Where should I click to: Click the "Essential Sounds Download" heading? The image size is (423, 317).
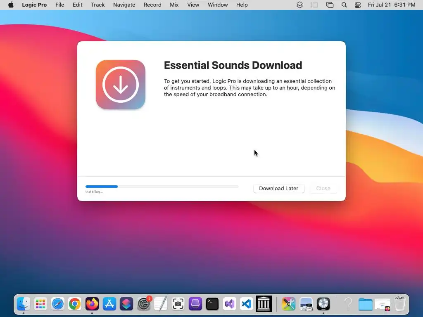point(233,65)
